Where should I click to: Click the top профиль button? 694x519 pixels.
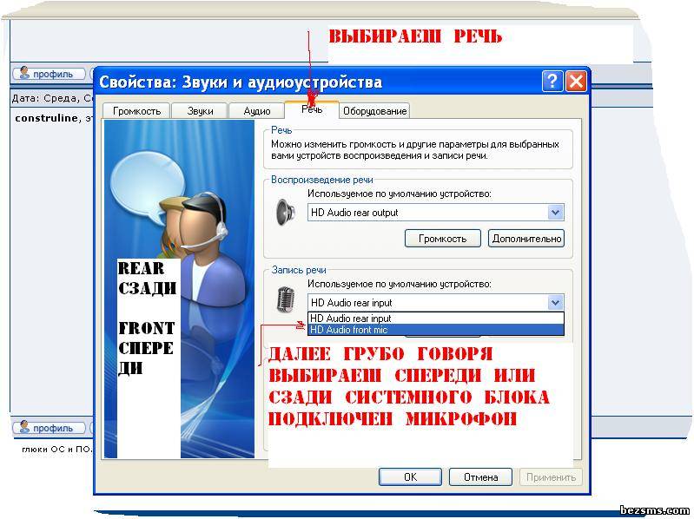(49, 74)
